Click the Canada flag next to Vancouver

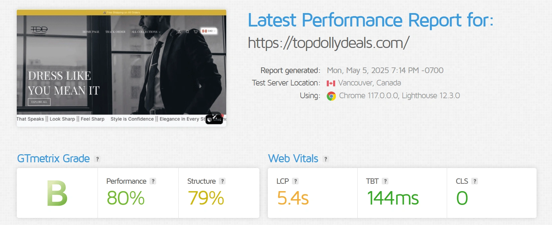[x=331, y=83]
